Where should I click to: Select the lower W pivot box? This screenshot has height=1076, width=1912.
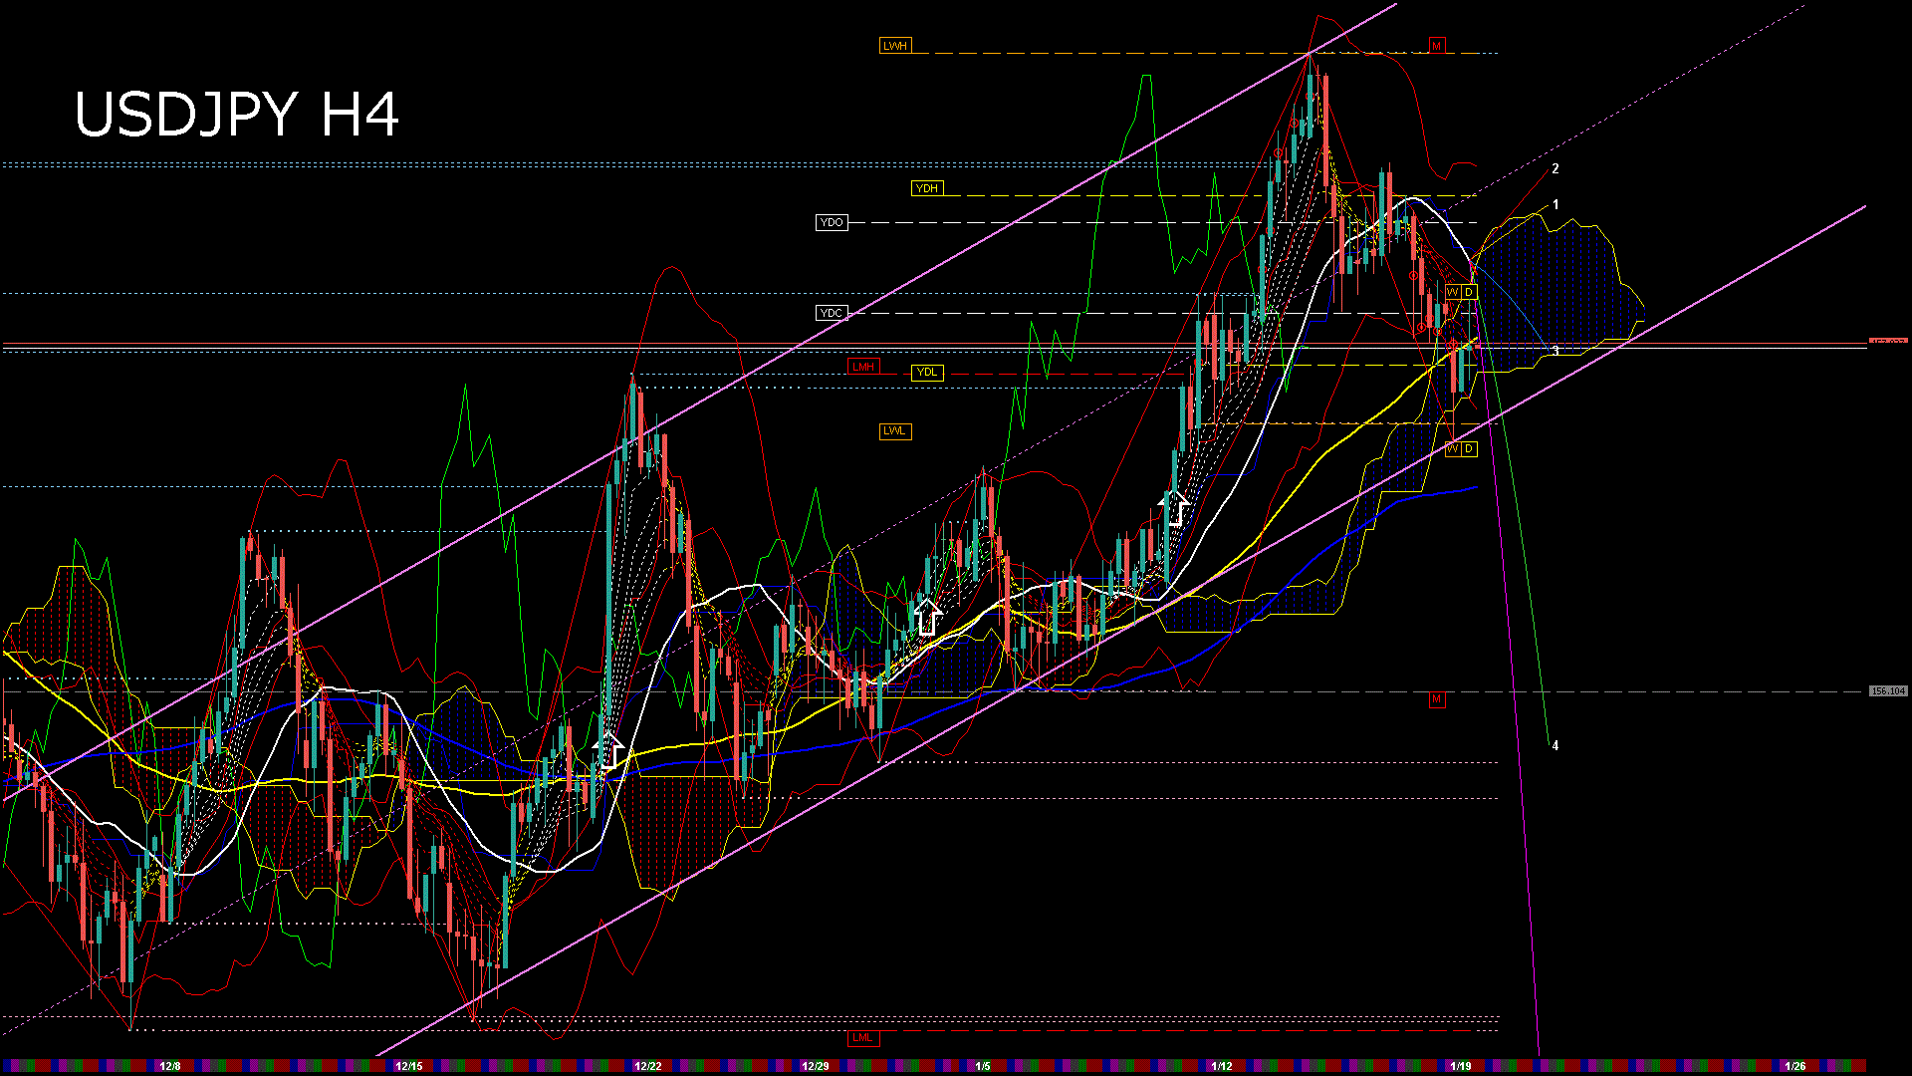click(1453, 449)
